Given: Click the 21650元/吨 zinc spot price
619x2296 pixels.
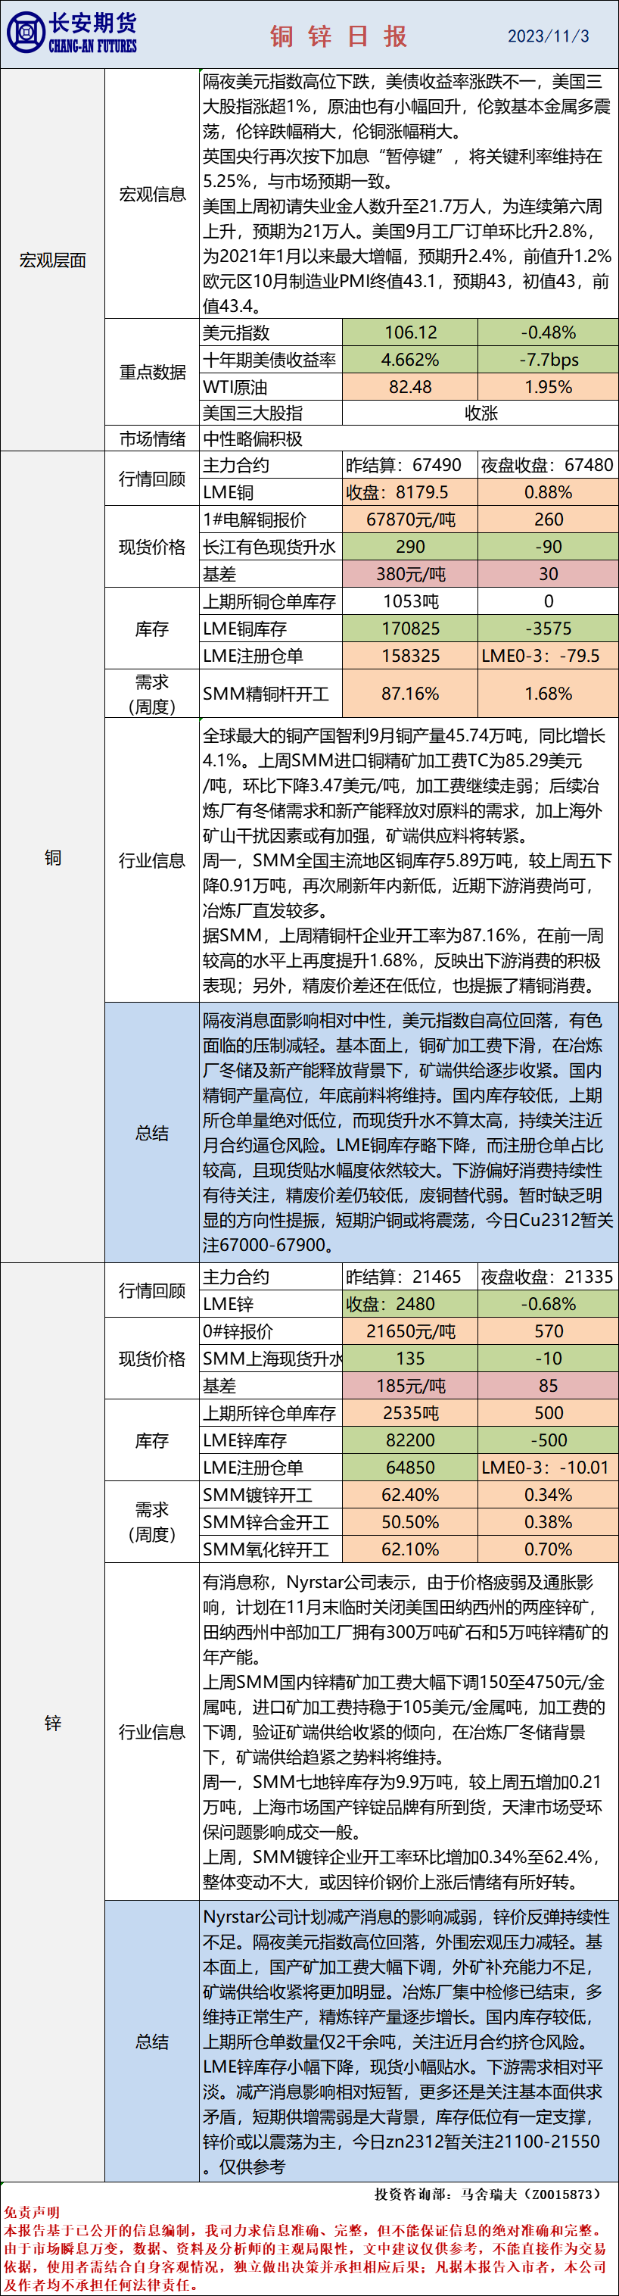Looking at the screenshot, I should pyautogui.click(x=411, y=1330).
